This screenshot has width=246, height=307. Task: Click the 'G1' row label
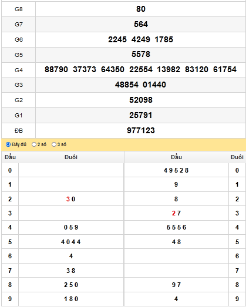tap(19, 115)
